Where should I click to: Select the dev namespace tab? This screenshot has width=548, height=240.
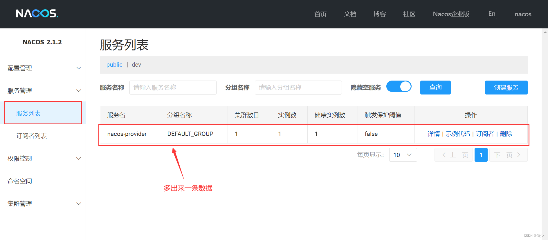136,65
